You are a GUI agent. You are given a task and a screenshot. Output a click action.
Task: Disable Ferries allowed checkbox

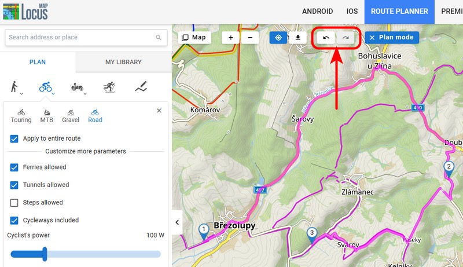[14, 167]
